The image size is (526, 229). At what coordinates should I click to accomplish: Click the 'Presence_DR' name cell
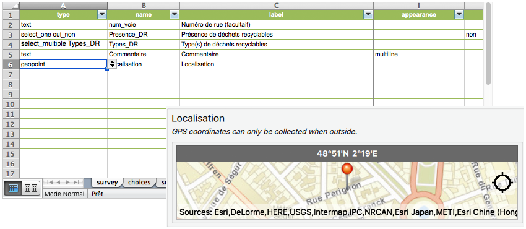(144, 34)
